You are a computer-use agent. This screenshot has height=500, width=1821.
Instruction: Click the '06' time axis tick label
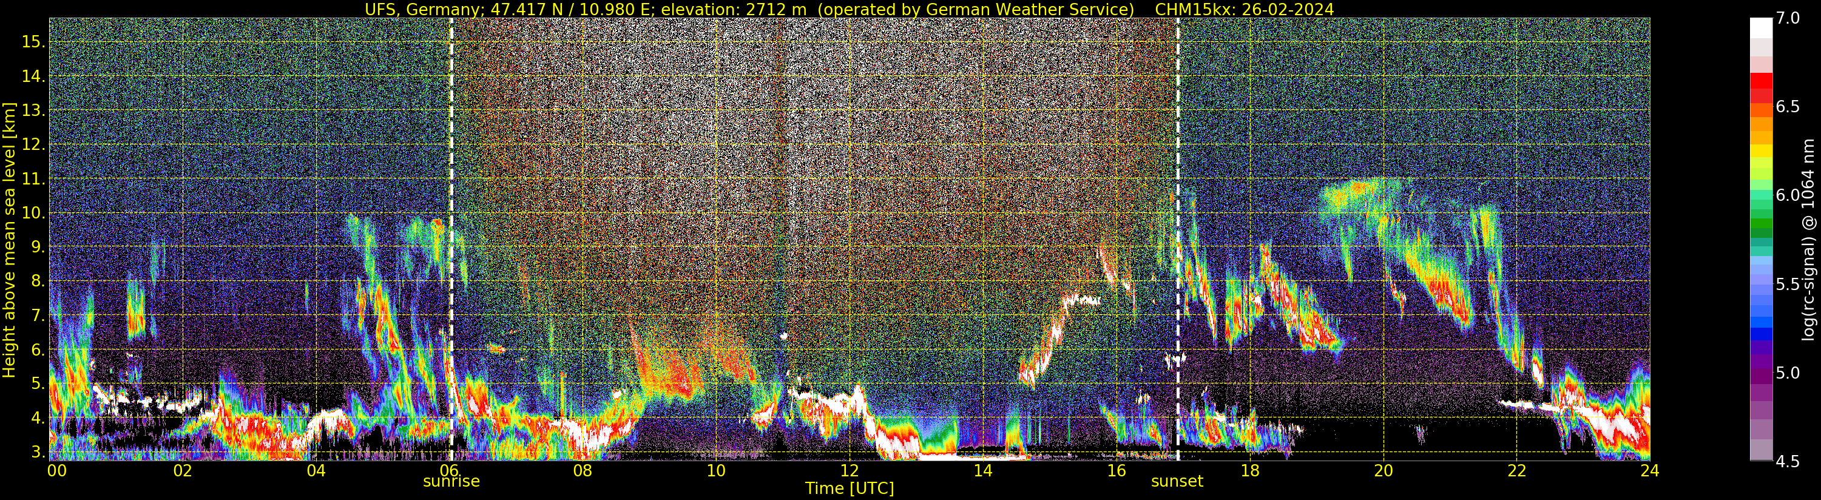pyautogui.click(x=449, y=470)
